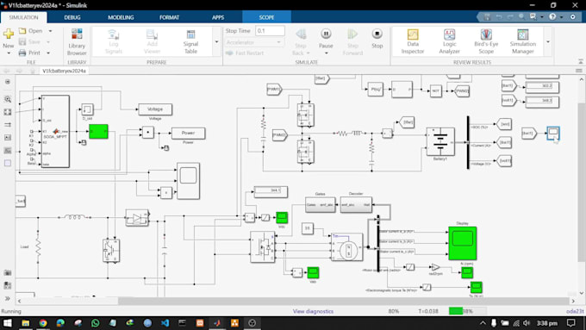This screenshot has width=586, height=330.
Task: Open WhatsApp from the taskbar
Action: point(96,323)
